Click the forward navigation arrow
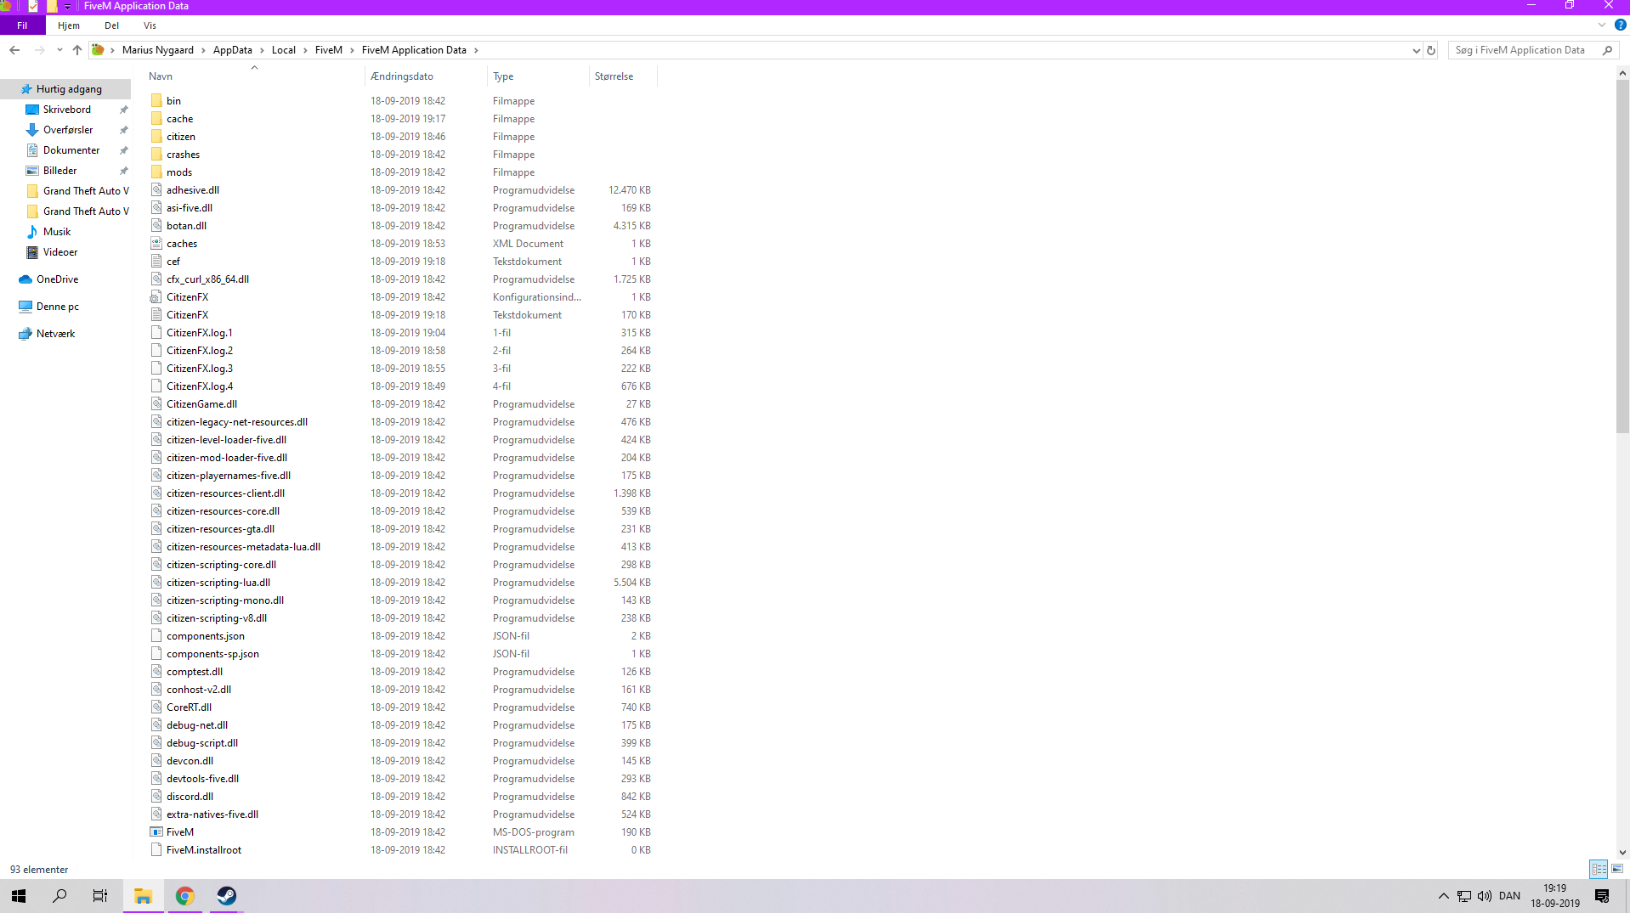Image resolution: width=1630 pixels, height=913 pixels. pyautogui.click(x=39, y=50)
